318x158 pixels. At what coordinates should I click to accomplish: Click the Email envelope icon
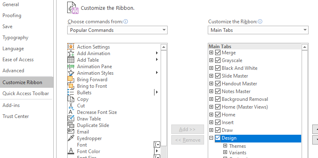pos(71,131)
